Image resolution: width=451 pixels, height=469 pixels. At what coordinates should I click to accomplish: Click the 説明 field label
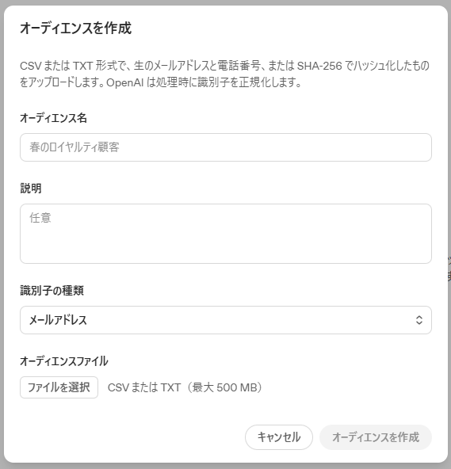31,189
